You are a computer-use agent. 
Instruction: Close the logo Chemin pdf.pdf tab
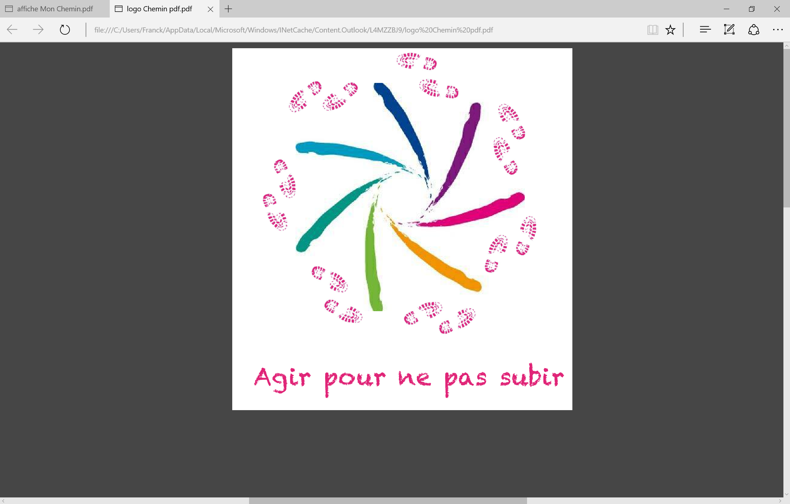(210, 9)
